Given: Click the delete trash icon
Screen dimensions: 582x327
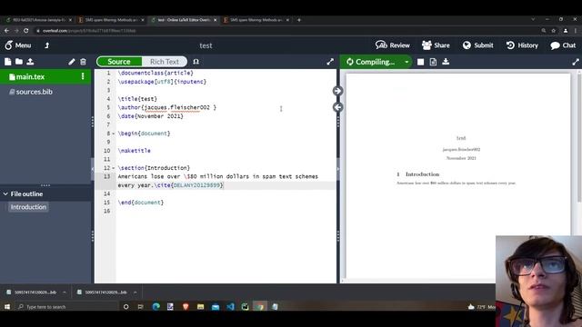Looking at the screenshot, I should (83, 62).
